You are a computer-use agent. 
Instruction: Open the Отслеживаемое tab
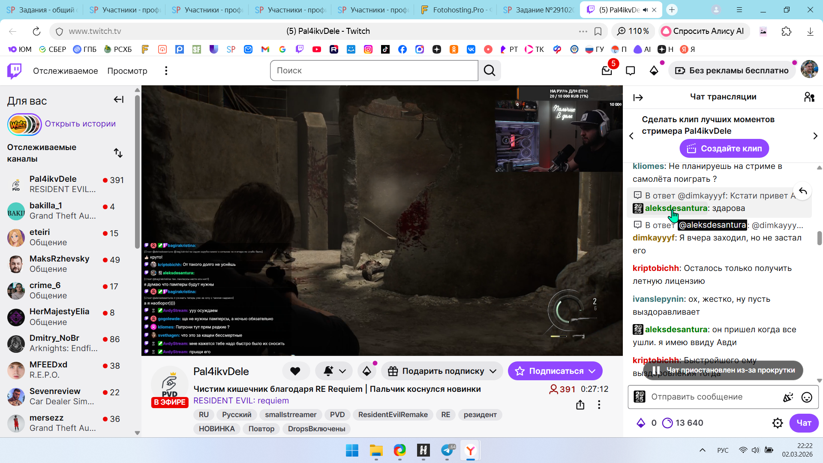(x=65, y=71)
